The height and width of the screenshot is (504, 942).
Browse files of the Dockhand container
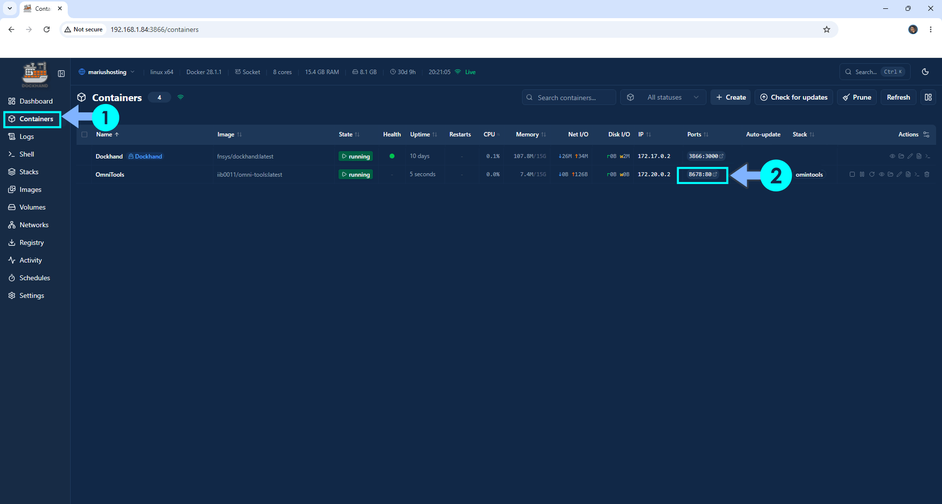pos(901,156)
